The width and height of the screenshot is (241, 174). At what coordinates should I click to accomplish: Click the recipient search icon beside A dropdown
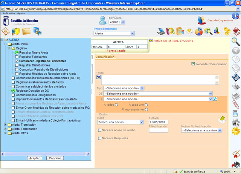(x=215, y=99)
